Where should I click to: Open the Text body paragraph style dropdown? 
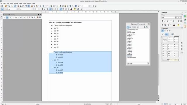click(x=17, y=9)
